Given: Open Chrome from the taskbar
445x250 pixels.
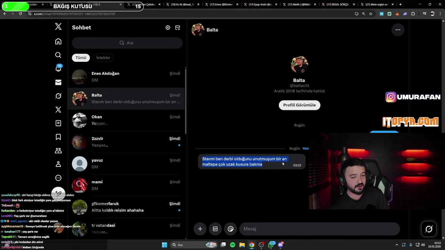Looking at the screenshot, I should (x=252, y=245).
